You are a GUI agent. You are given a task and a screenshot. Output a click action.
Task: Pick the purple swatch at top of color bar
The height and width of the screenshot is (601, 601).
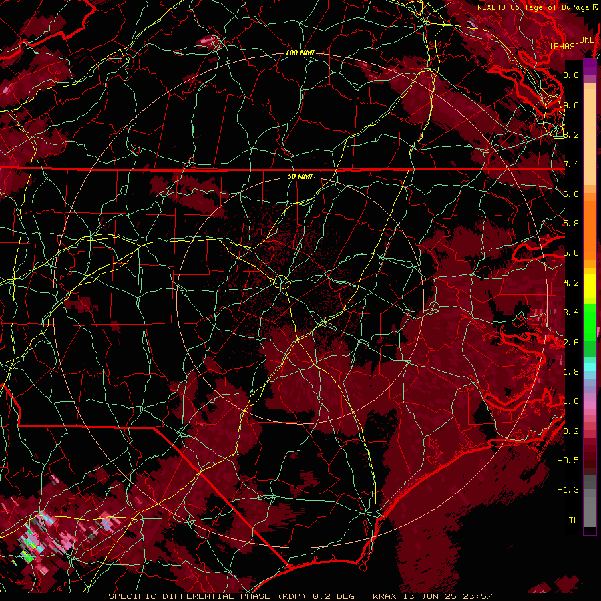[x=590, y=67]
